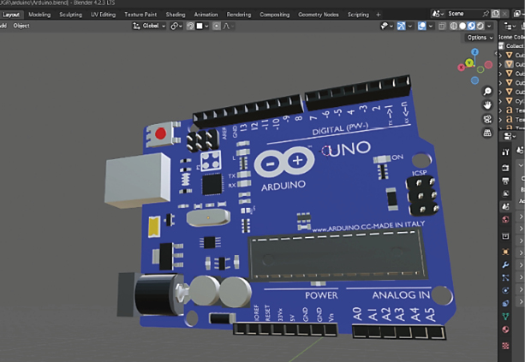Switch to the Scripting workspace

[358, 15]
